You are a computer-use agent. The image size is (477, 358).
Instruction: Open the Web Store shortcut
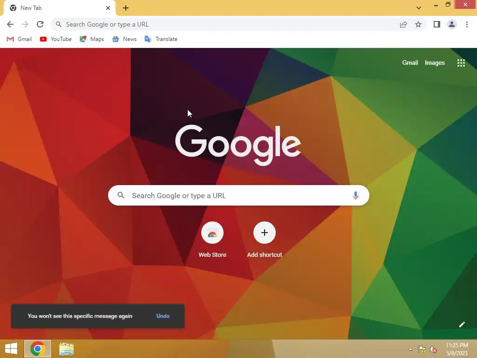(x=212, y=240)
